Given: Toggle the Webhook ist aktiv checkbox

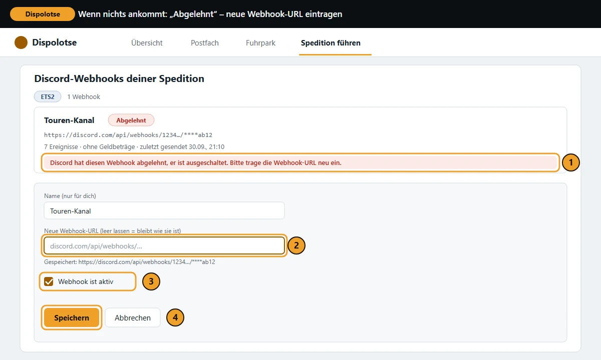Looking at the screenshot, I should [49, 281].
